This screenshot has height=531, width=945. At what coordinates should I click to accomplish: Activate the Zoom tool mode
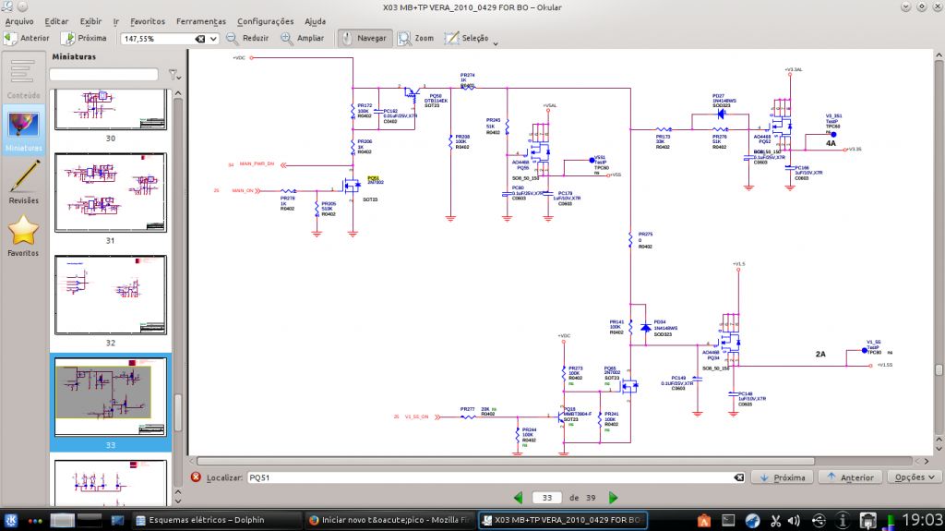coord(416,39)
